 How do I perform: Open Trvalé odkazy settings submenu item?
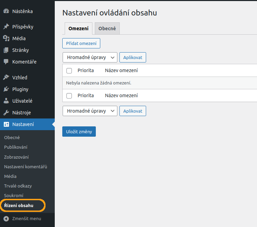tap(18, 186)
